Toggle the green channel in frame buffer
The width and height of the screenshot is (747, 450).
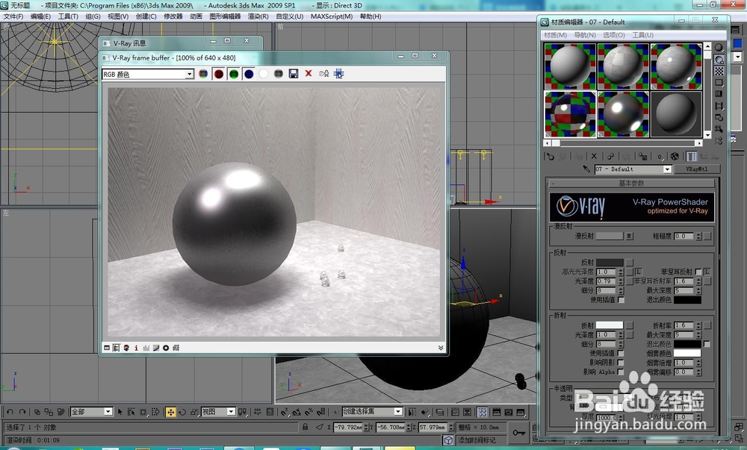click(x=233, y=74)
